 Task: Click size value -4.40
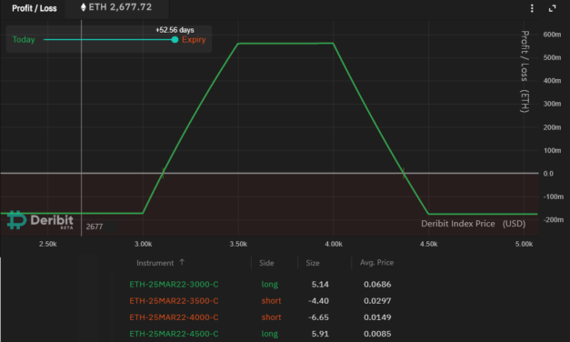tap(318, 301)
